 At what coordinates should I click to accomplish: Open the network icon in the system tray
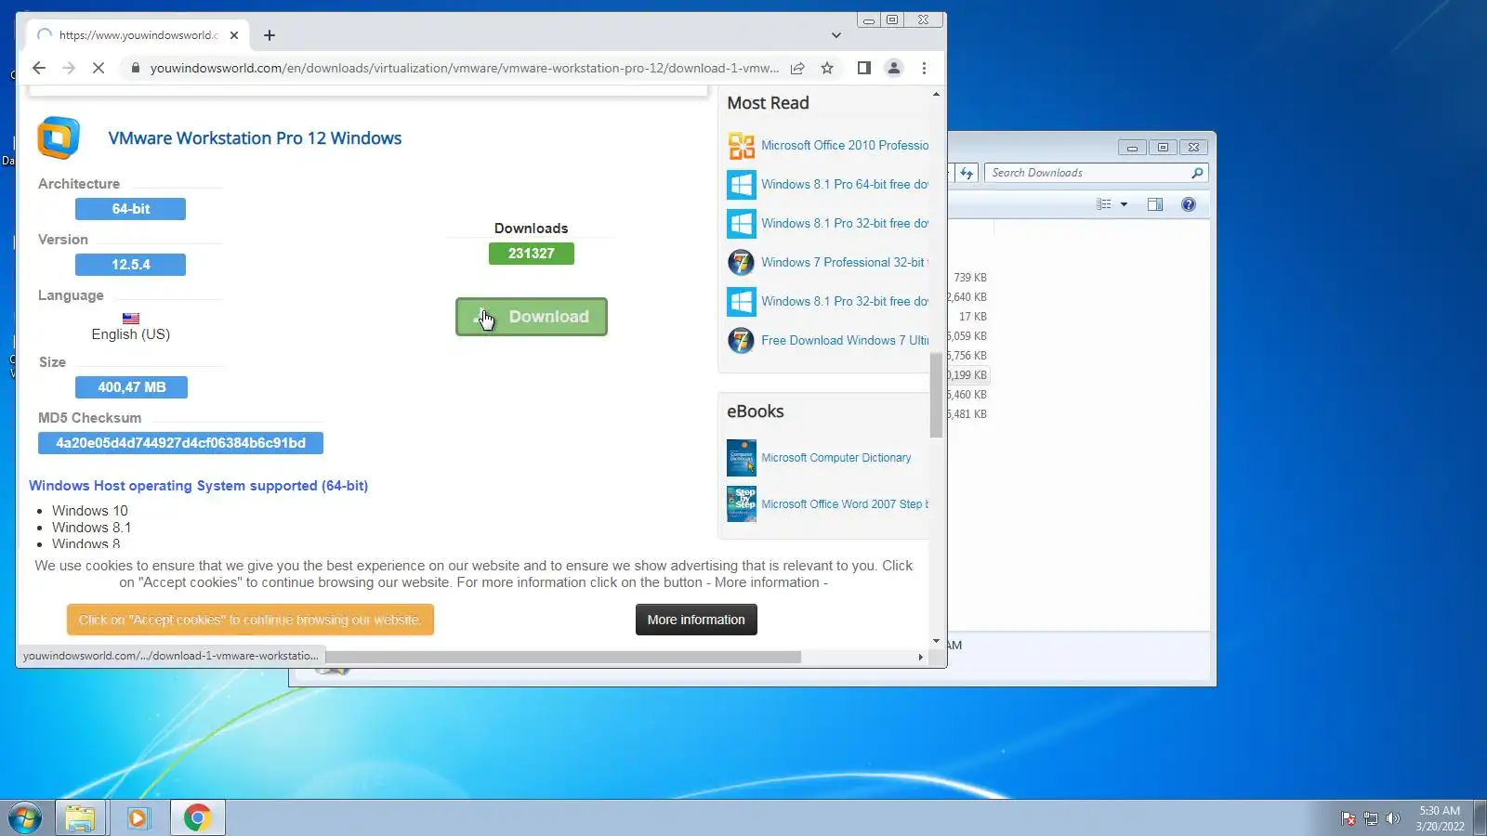[1371, 818]
